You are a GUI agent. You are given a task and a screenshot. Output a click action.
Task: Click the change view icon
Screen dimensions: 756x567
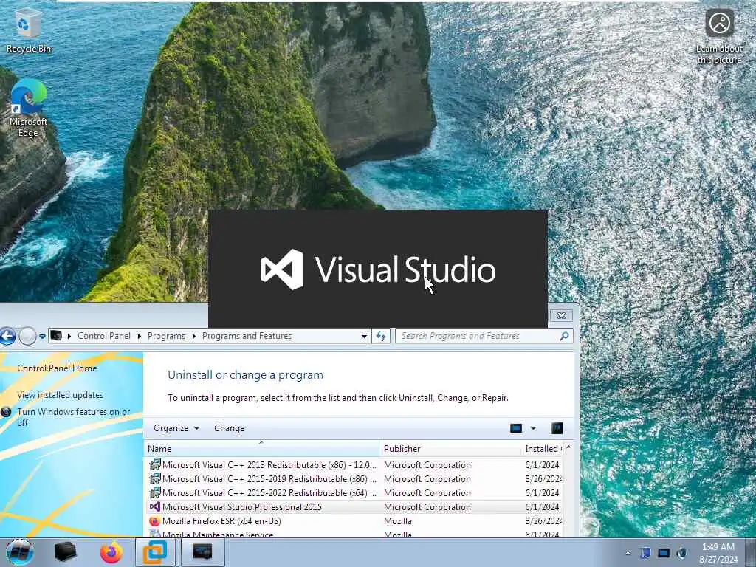point(516,428)
